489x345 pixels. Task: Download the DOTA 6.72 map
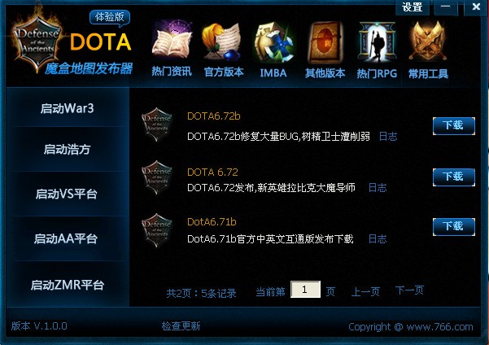pyautogui.click(x=454, y=177)
